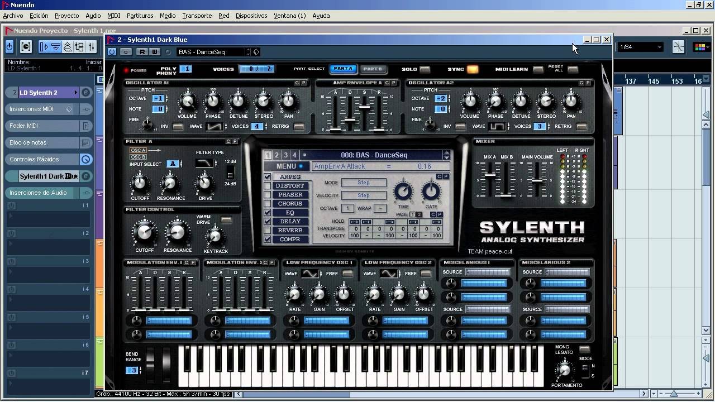
Task: Disable the EQ effect checkbox
Action: 268,213
